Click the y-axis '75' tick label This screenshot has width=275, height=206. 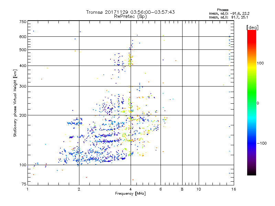pos(24,184)
